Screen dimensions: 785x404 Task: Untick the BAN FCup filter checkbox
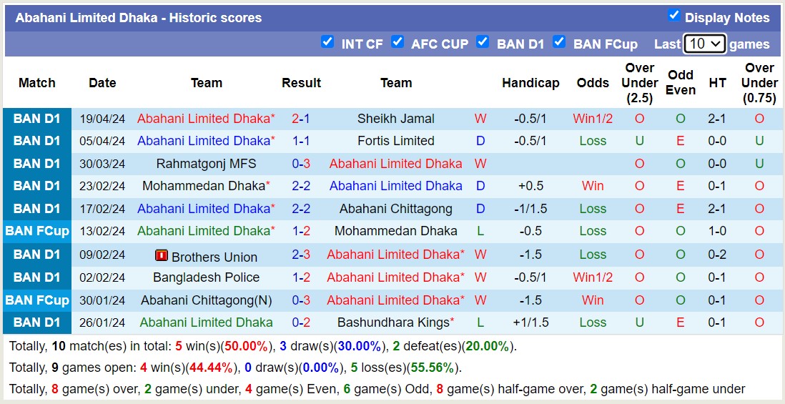(x=559, y=42)
